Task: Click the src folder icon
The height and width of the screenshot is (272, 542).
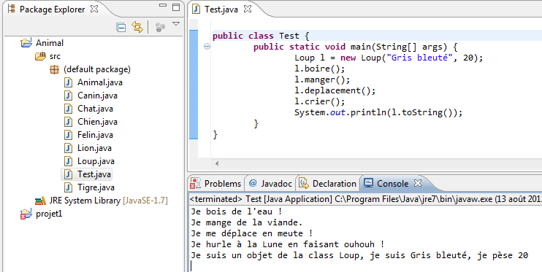Action: [40, 56]
